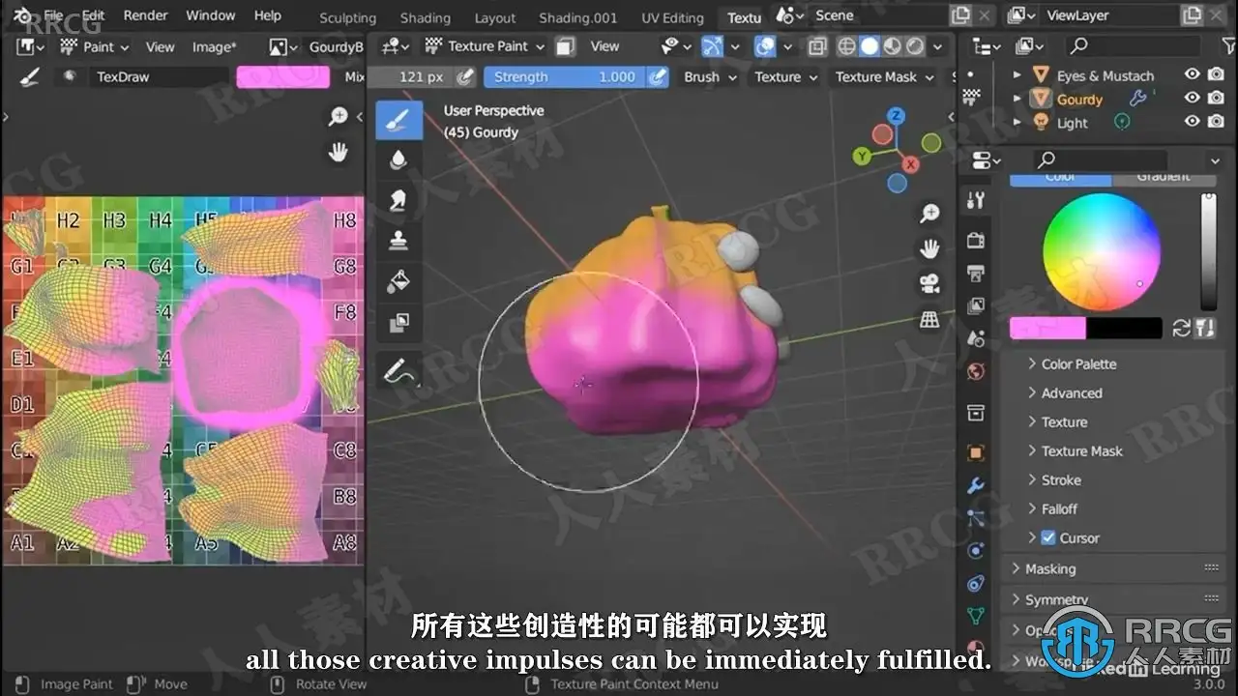Click the 3D viewport zoom magnifier
The width and height of the screenshot is (1238, 696).
[x=929, y=215]
